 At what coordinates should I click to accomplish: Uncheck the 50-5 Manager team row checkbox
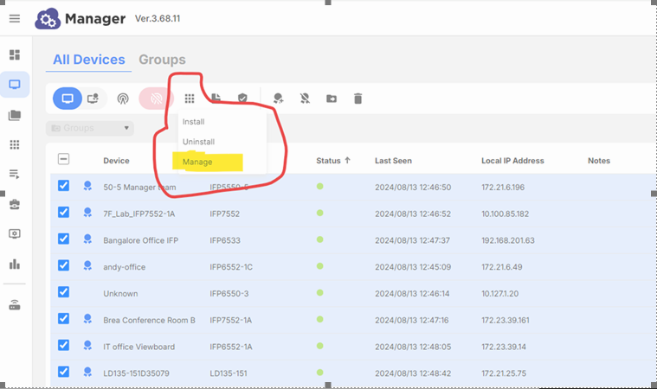pos(64,186)
